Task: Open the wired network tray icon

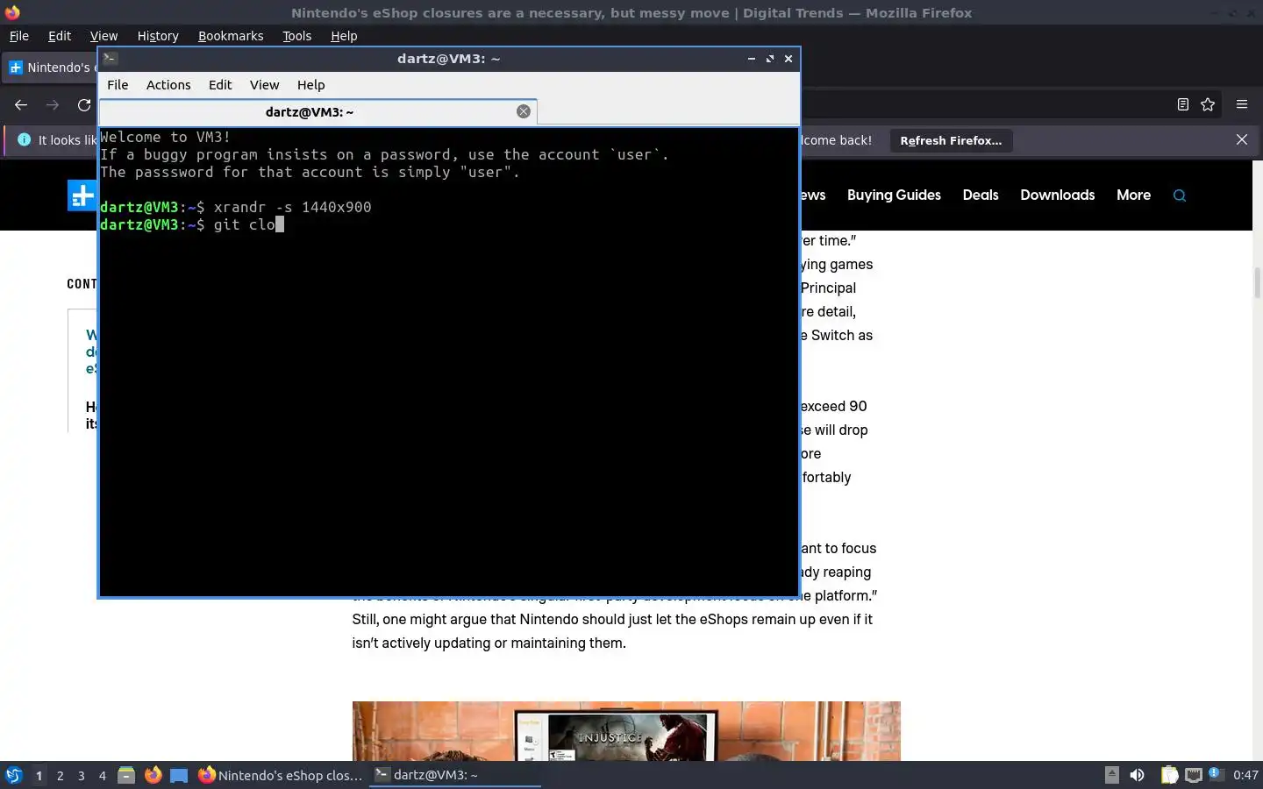Action: pos(1193,775)
